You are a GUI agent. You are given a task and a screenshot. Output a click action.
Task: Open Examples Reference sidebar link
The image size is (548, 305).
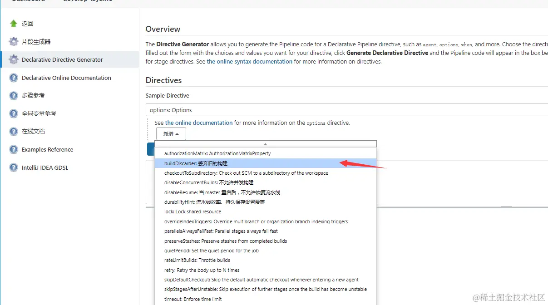(47, 149)
